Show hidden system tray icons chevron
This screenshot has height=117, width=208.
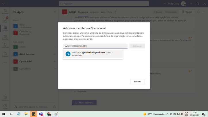tap(167, 114)
